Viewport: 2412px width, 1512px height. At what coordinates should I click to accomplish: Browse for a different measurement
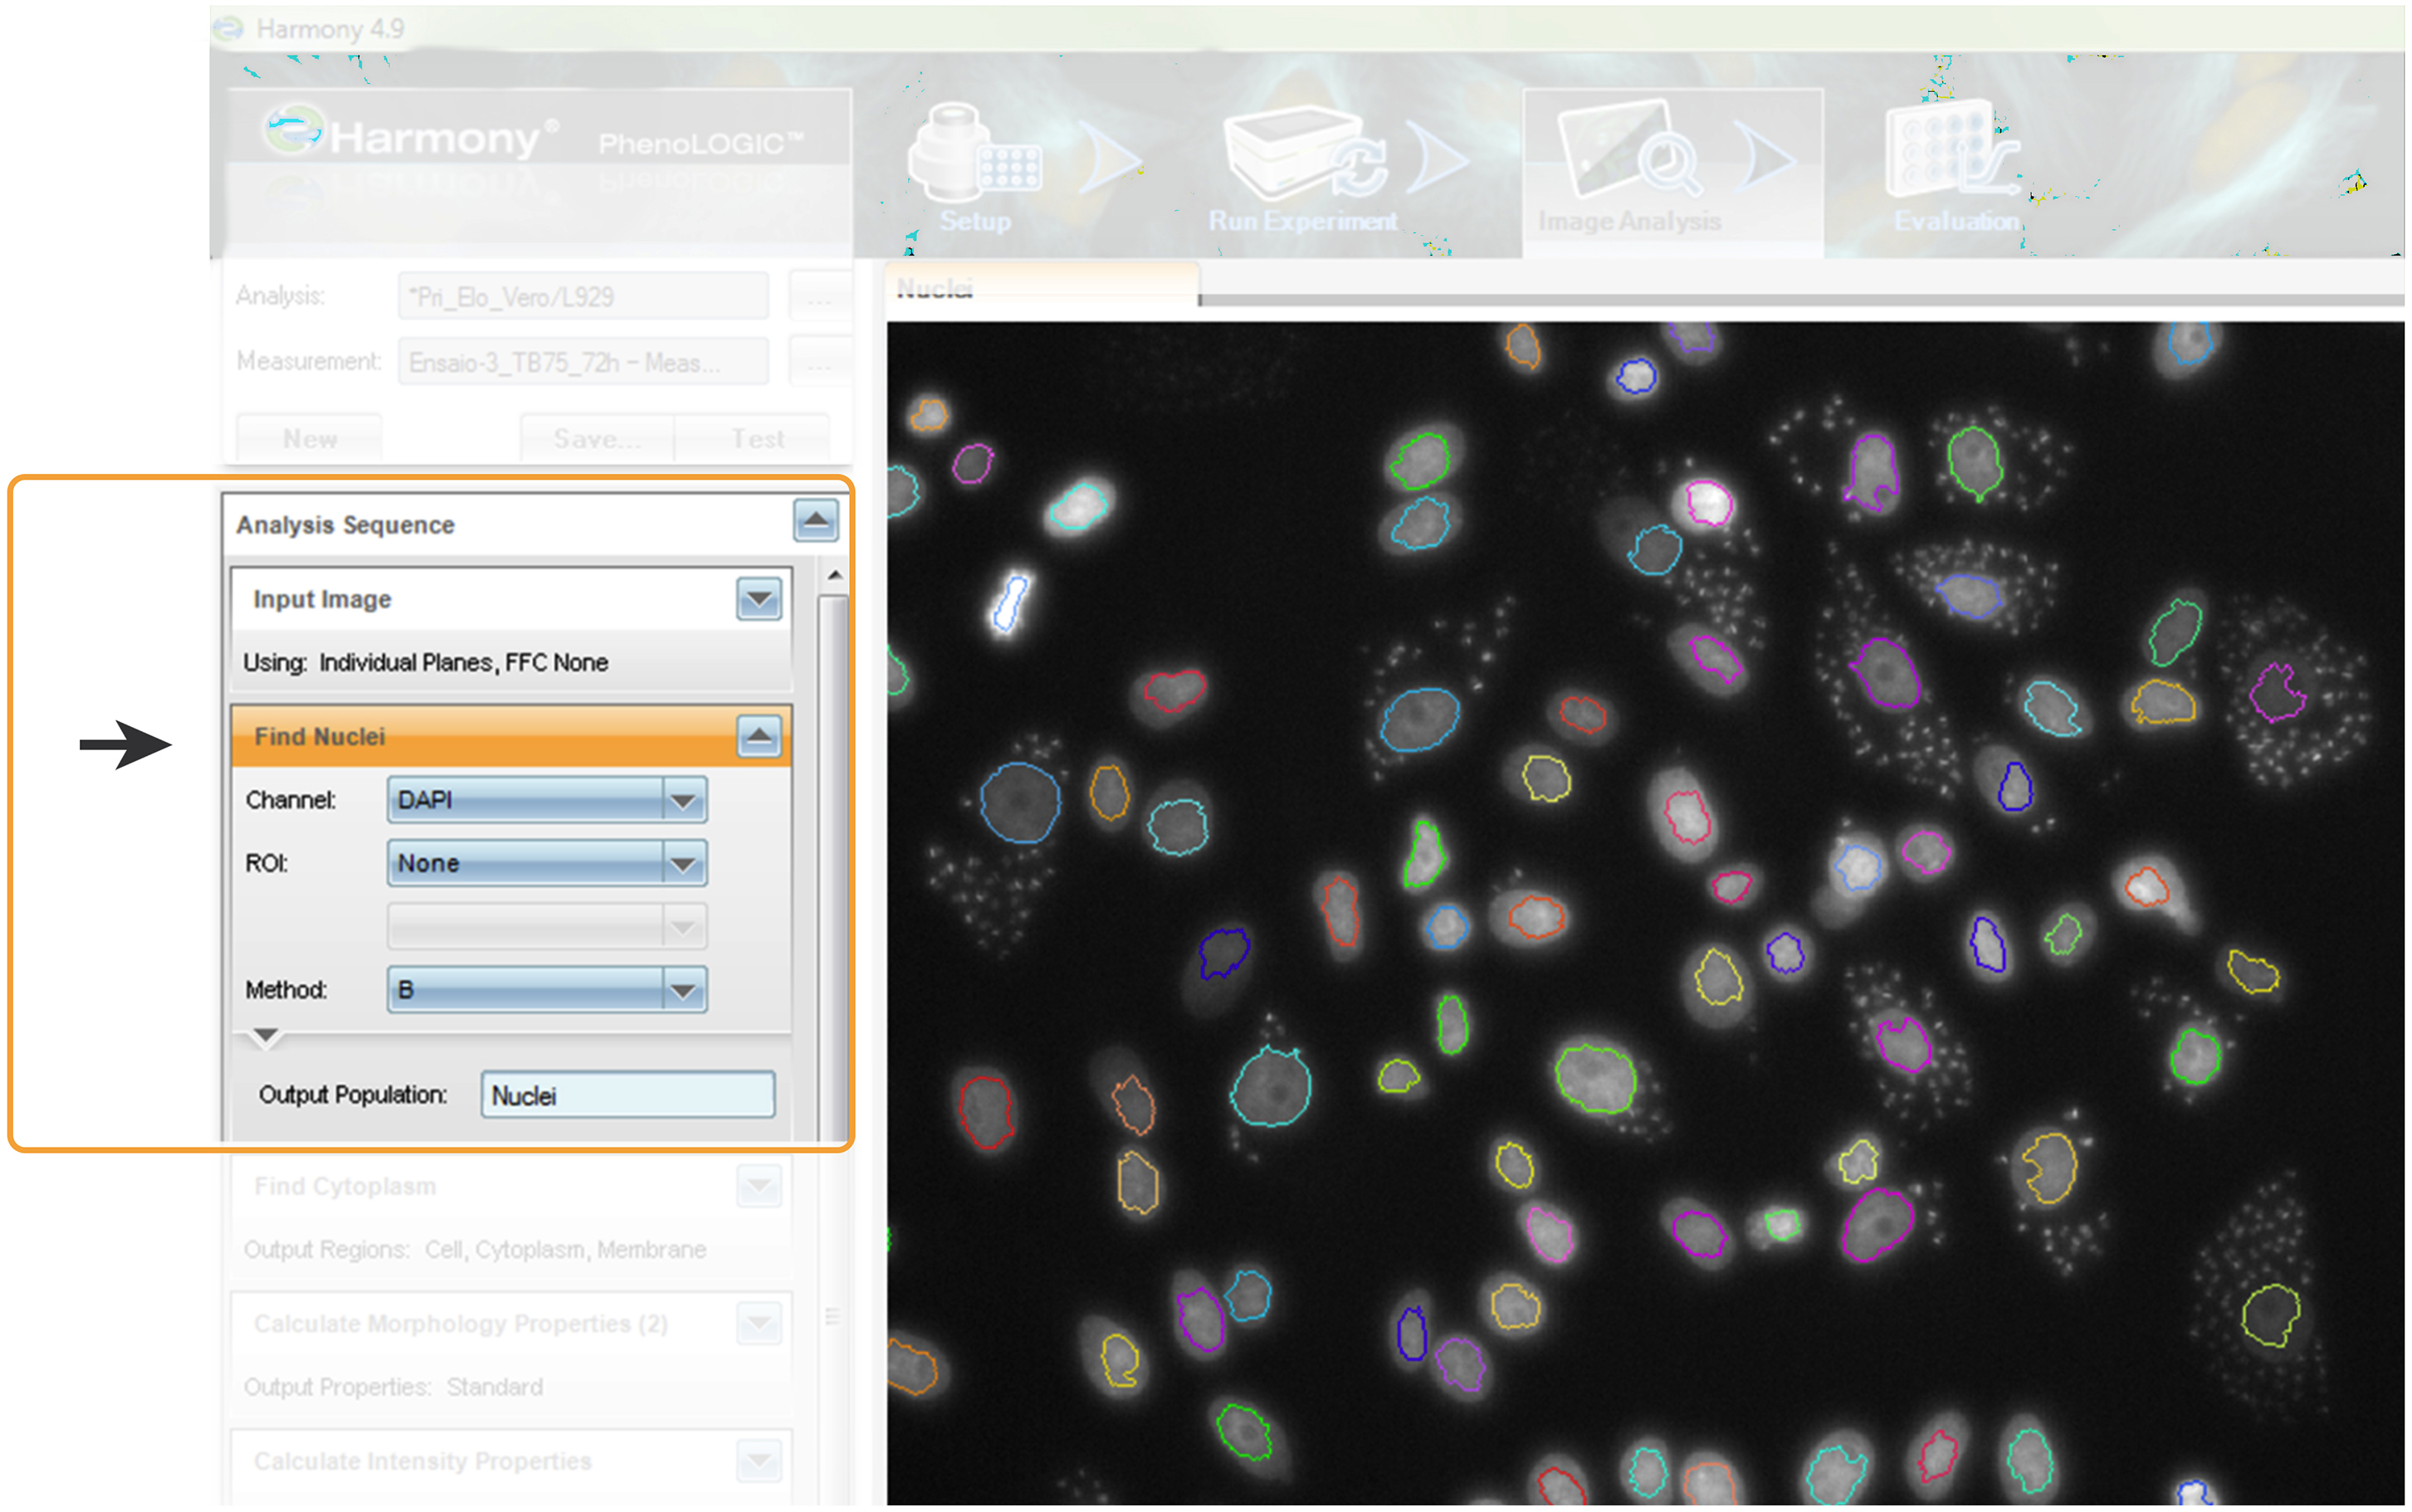pos(820,361)
